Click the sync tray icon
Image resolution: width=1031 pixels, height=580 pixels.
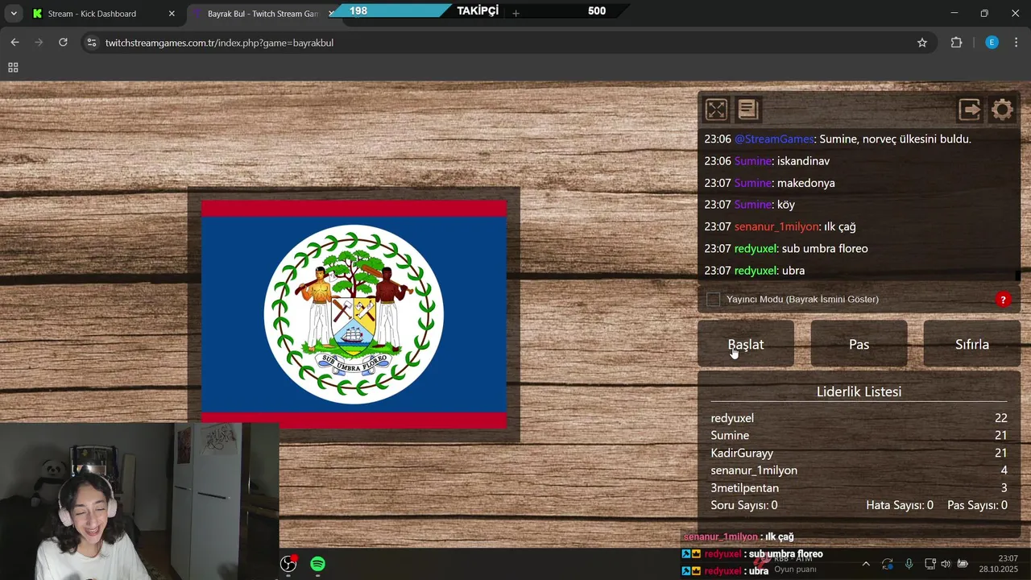click(887, 564)
